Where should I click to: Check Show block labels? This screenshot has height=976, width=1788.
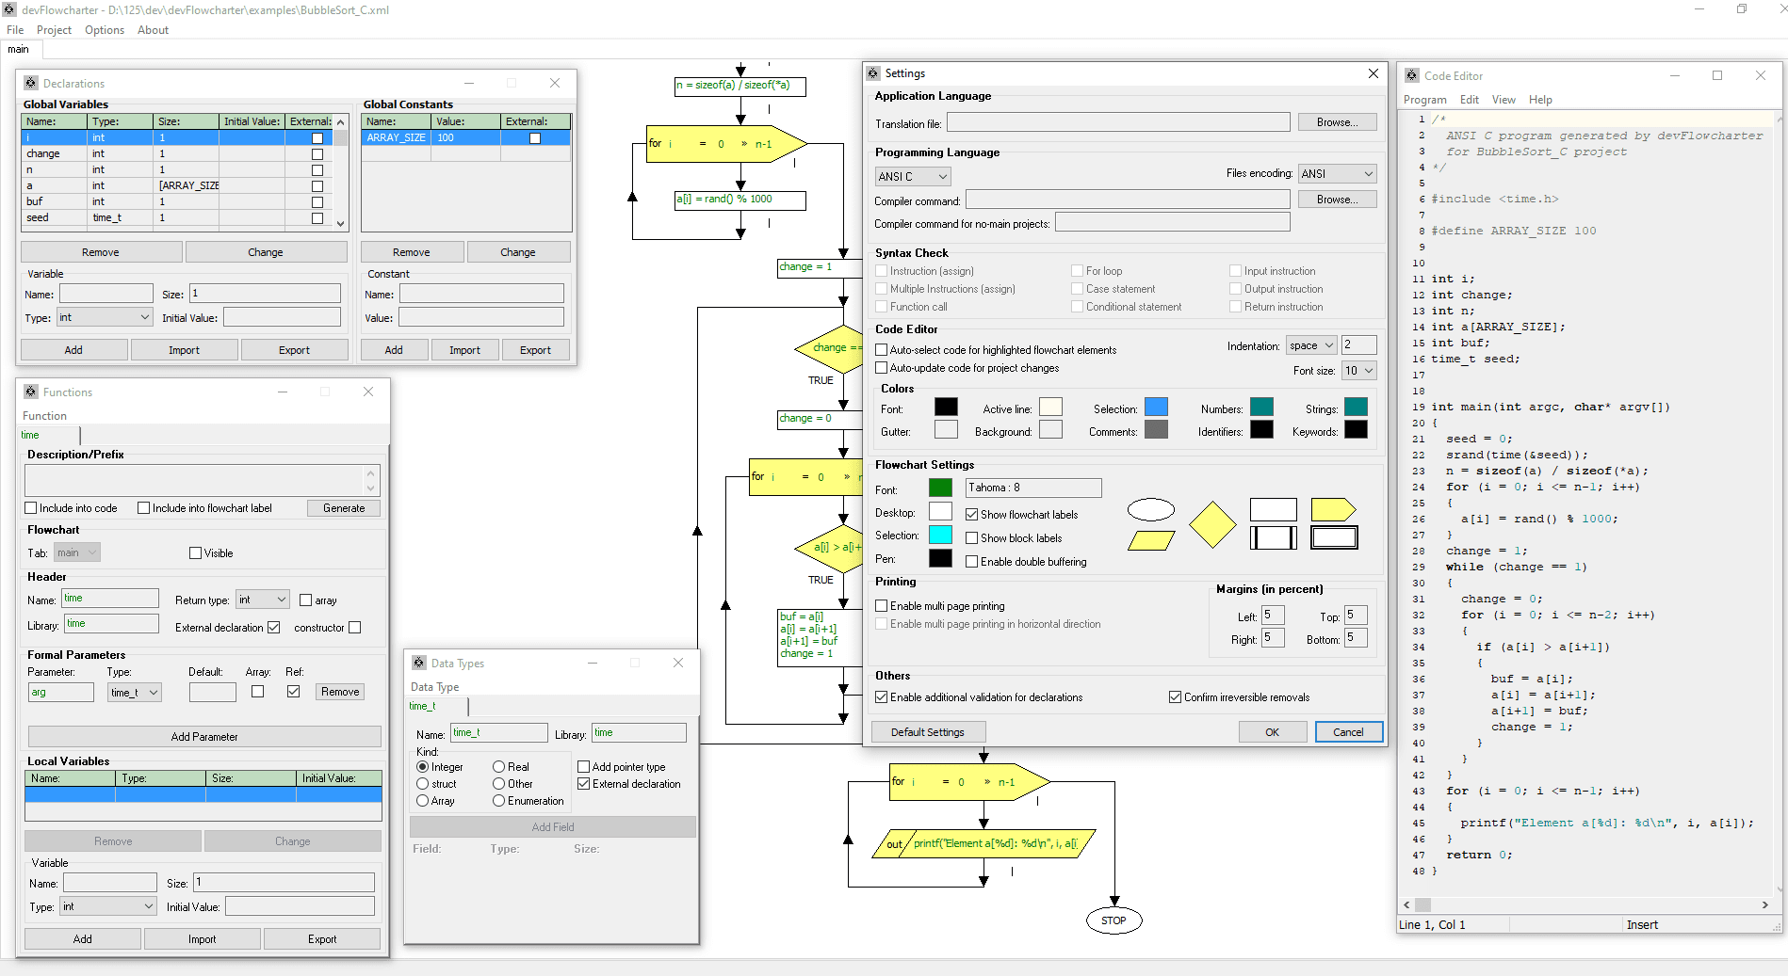click(972, 538)
